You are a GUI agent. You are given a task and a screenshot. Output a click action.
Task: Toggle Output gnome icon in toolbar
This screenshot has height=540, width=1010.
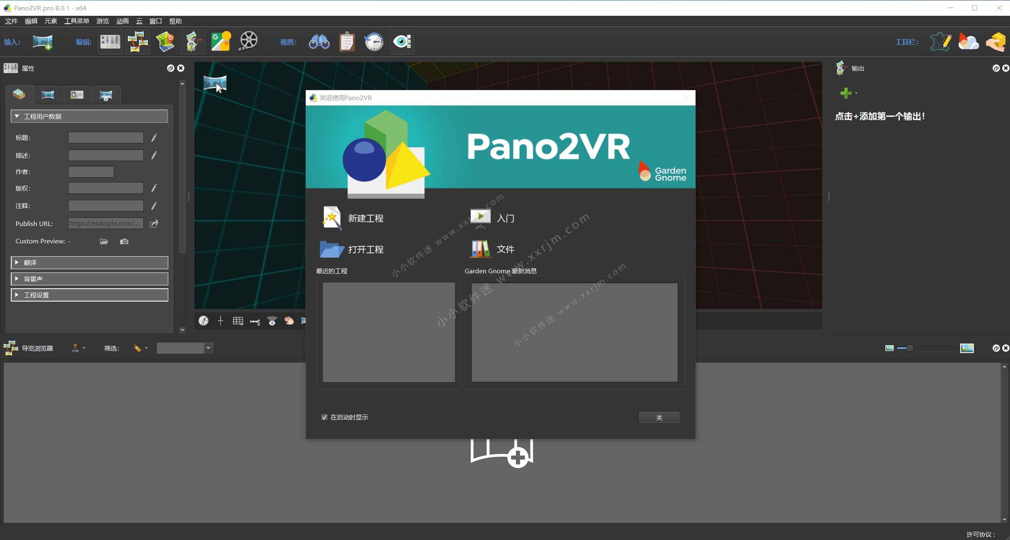(193, 42)
